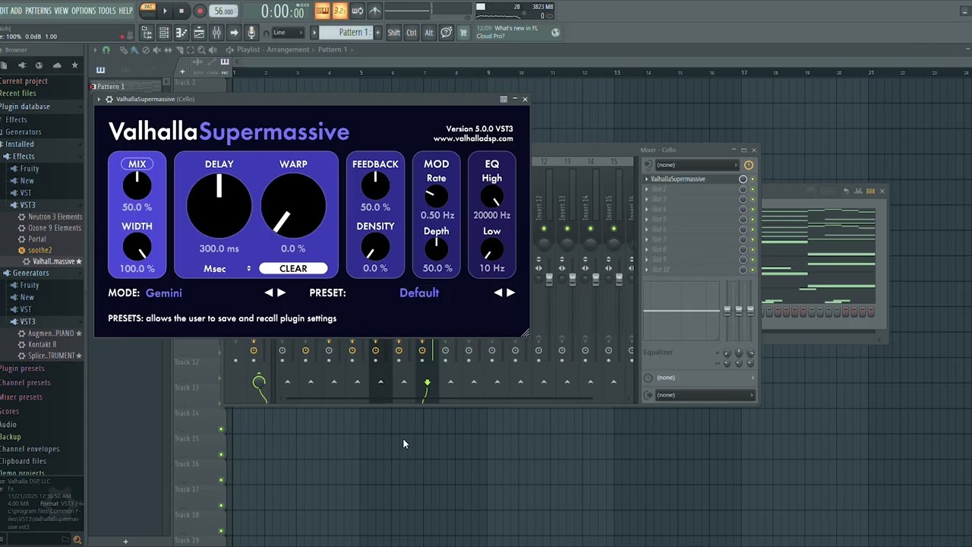Select the playlist paint brush tool
The image size is (972, 547).
134,50
